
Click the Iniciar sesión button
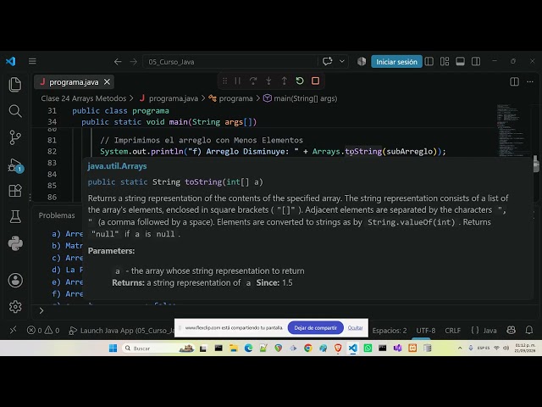[396, 62]
